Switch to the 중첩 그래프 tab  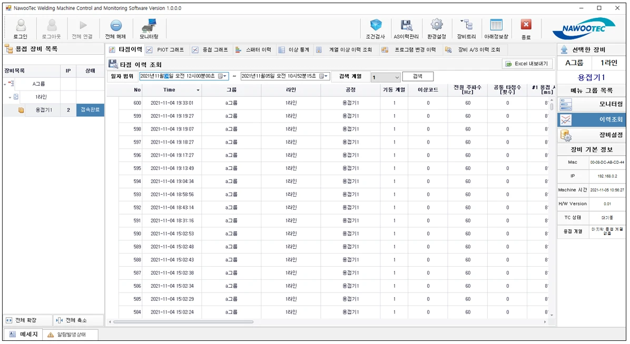pos(210,50)
